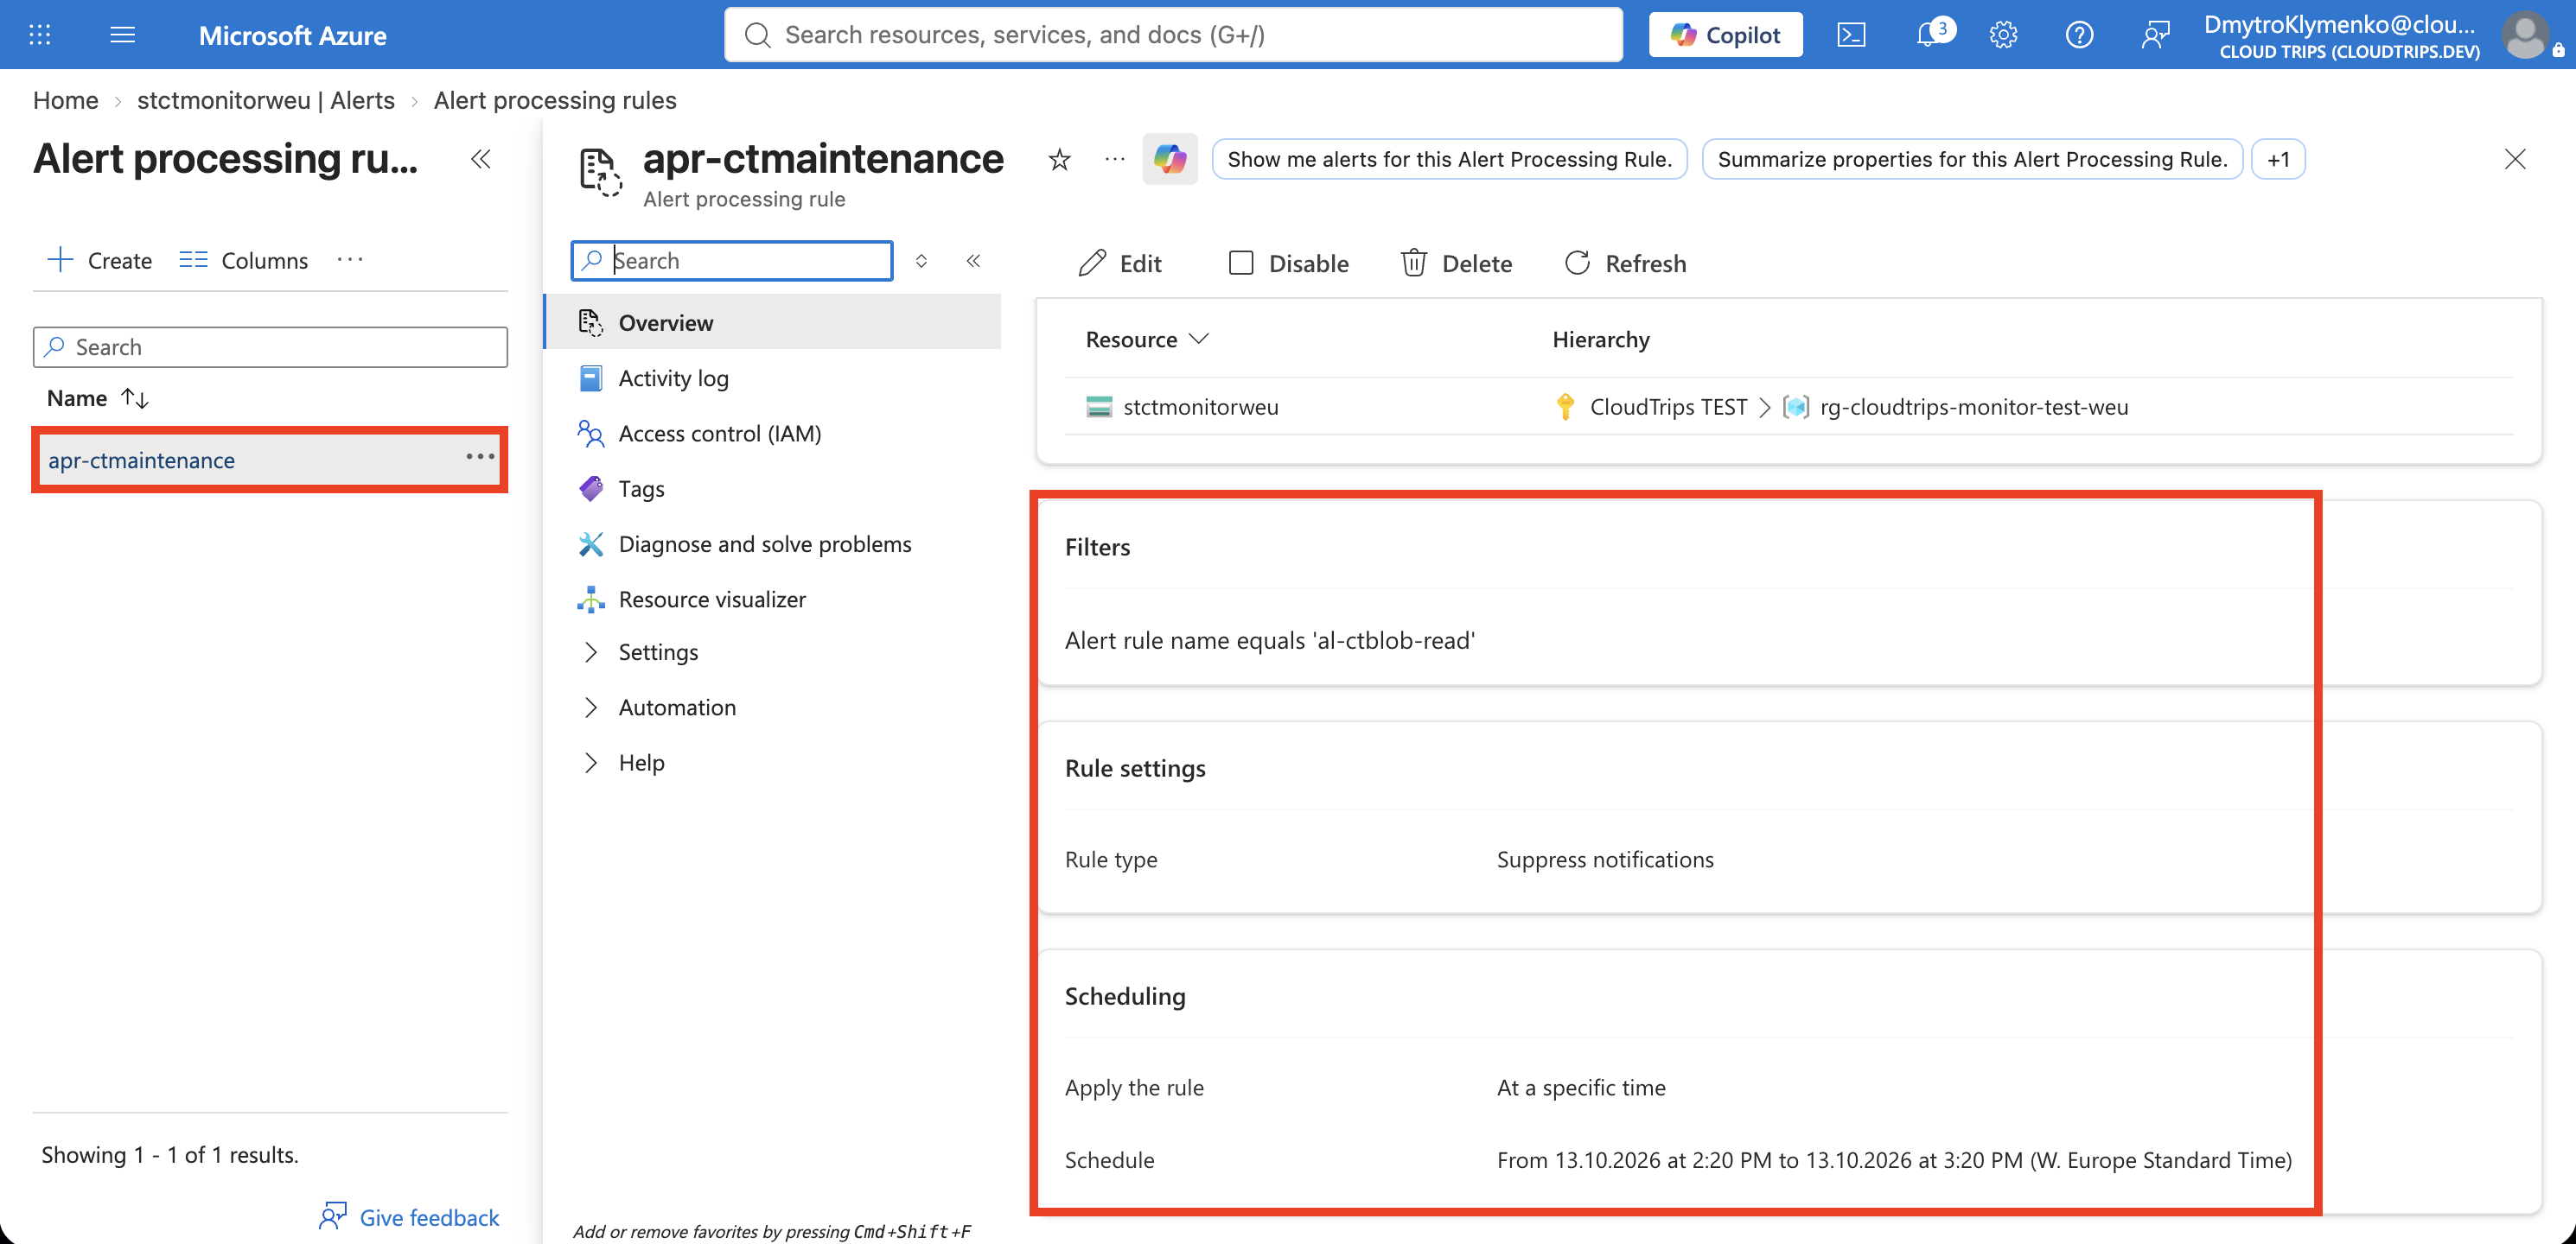Click the Give feedback link
Image resolution: width=2576 pixels, height=1244 pixels.
coord(409,1217)
